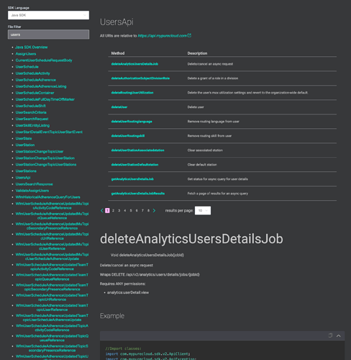Image resolution: width=351 pixels, height=360 pixels.
Task: Open ValidateAssignUsers sidebar entry
Action: click(x=32, y=191)
